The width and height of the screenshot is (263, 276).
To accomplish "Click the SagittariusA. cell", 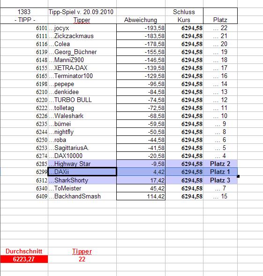I will click(x=82, y=148).
